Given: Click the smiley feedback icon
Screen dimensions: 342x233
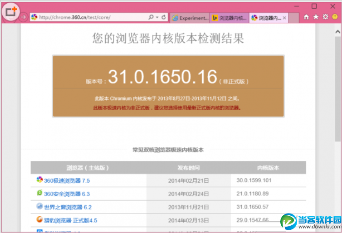Looking at the screenshot, I should tap(335, 17).
